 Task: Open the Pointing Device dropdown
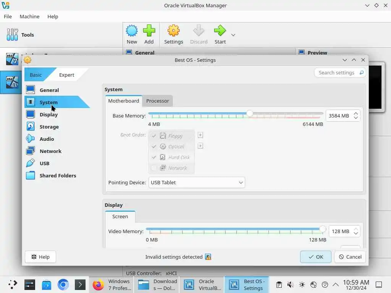tap(197, 182)
